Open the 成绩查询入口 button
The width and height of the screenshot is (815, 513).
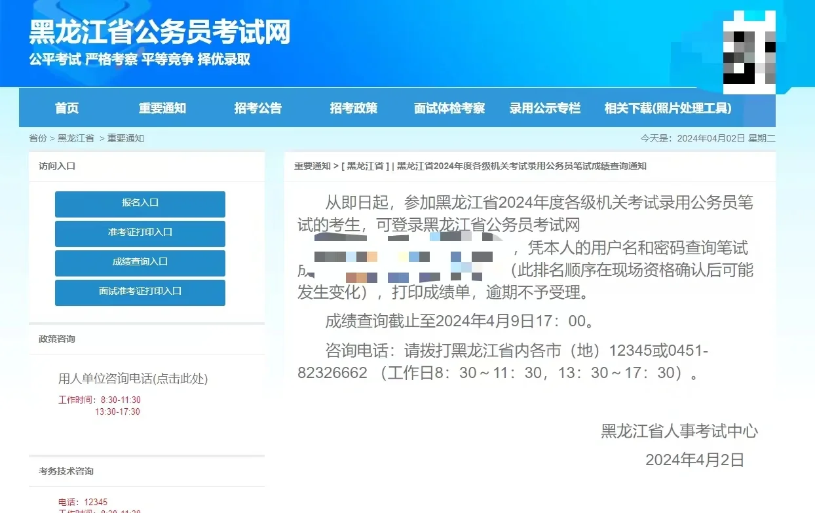coord(140,263)
